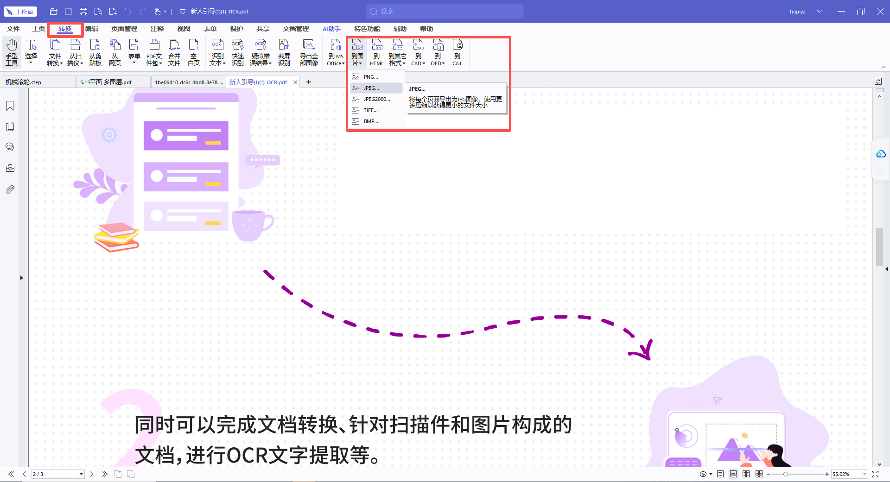Open the pages thumbnail panel in sidebar
This screenshot has height=482, width=890.
pos(10,126)
